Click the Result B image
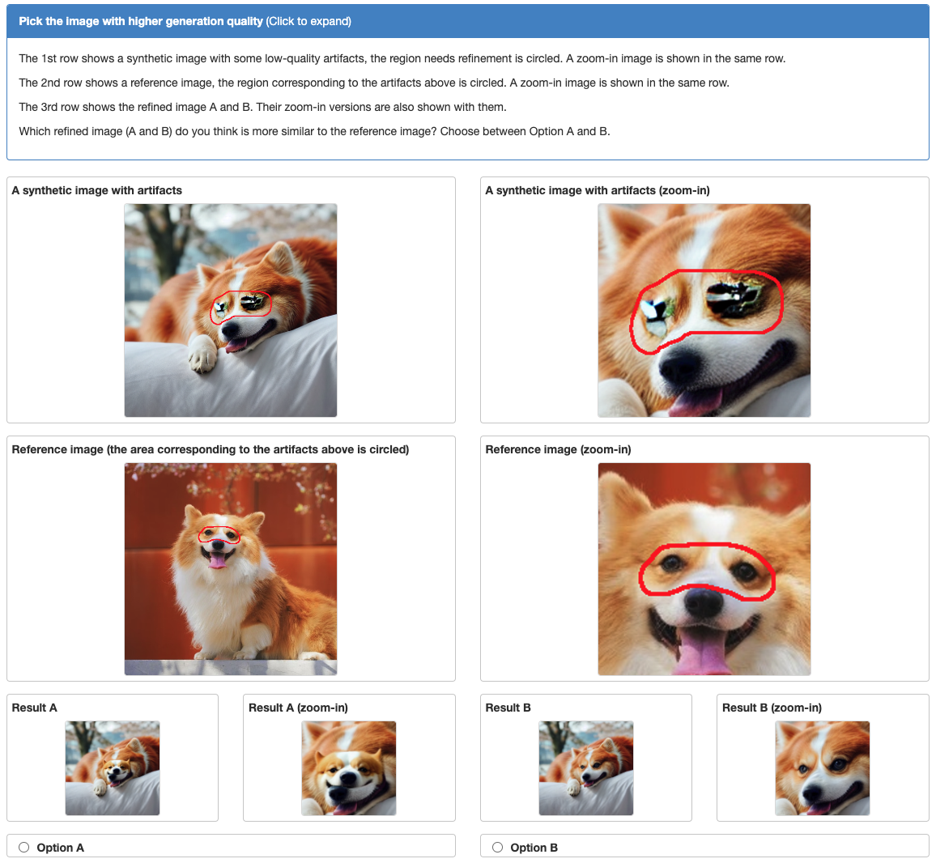The image size is (936, 863). 585,768
